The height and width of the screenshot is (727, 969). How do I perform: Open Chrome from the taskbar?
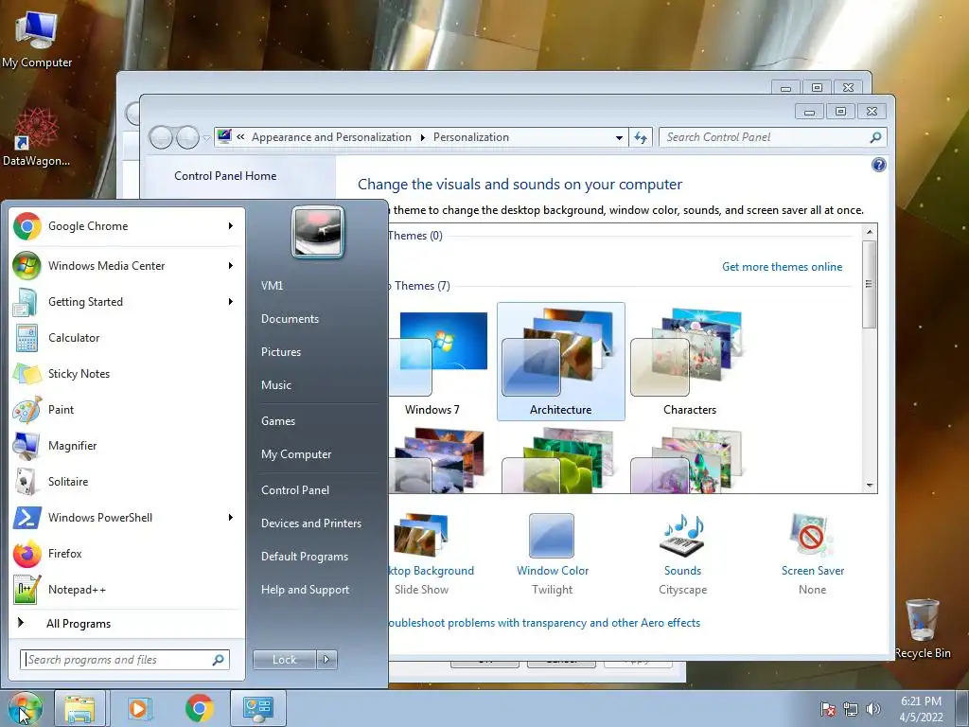click(x=199, y=708)
